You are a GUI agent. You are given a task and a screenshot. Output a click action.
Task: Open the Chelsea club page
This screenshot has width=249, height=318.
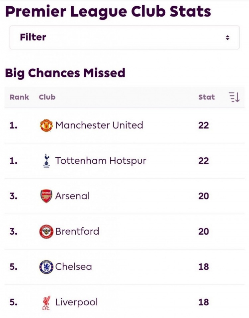click(73, 267)
